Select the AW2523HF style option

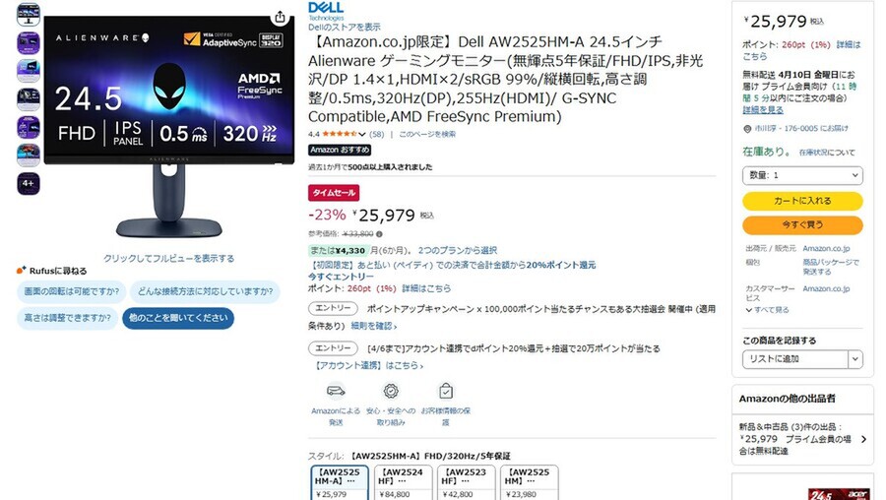[467, 482]
